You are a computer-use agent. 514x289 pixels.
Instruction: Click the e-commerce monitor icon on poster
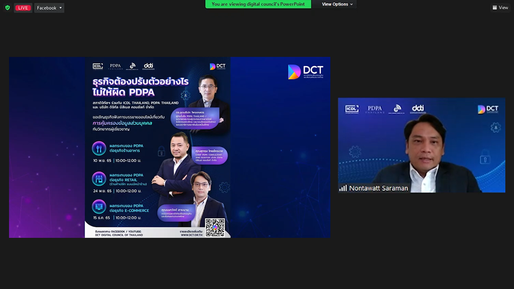pyautogui.click(x=99, y=207)
